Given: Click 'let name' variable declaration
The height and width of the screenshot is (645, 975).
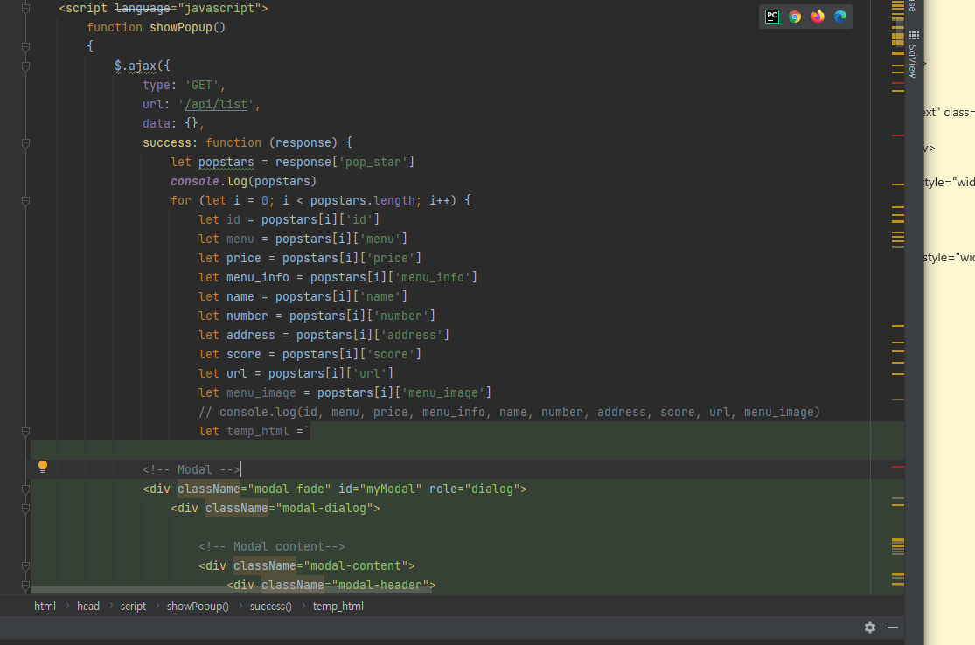Looking at the screenshot, I should coord(303,297).
